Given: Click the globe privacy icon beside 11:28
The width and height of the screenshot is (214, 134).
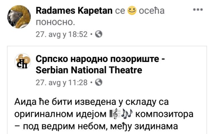Looking at the screenshot, I should pyautogui.click(x=99, y=82).
